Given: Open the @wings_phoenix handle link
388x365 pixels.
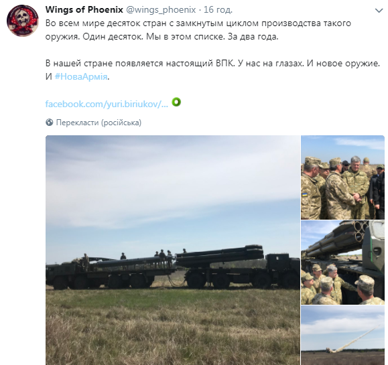Looking at the screenshot, I should click(x=161, y=9).
